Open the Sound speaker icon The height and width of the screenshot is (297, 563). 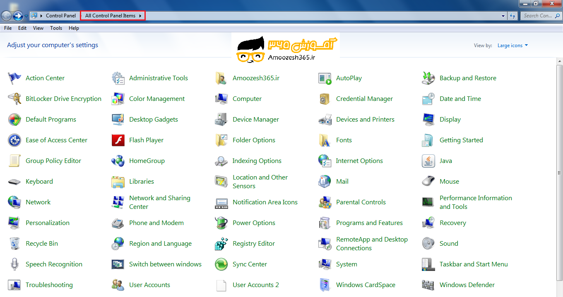click(428, 244)
